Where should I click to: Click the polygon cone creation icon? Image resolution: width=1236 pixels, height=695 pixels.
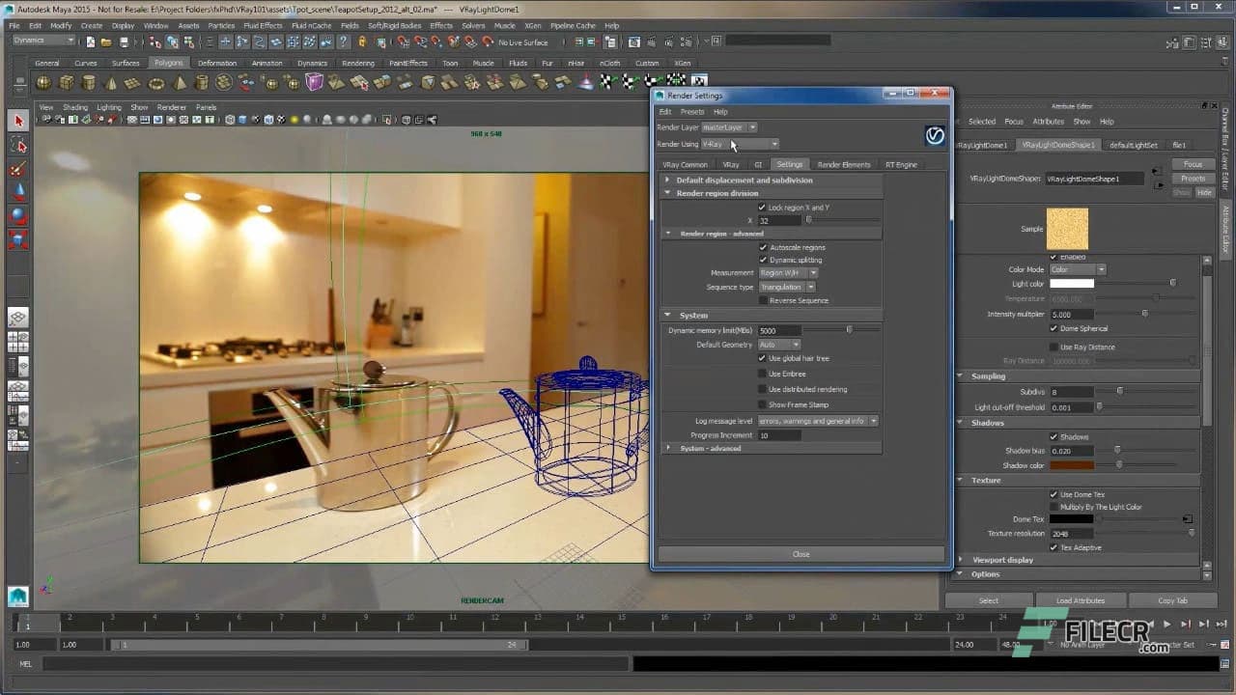[x=110, y=84]
